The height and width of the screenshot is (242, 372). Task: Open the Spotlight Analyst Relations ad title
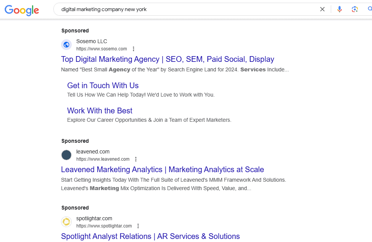[150, 236]
